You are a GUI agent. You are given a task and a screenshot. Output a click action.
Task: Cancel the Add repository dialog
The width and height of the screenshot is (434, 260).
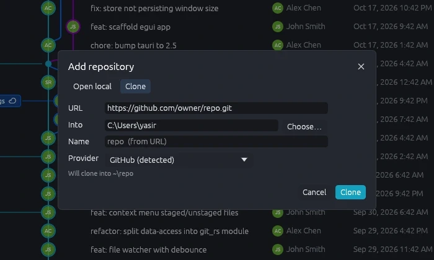pos(314,193)
